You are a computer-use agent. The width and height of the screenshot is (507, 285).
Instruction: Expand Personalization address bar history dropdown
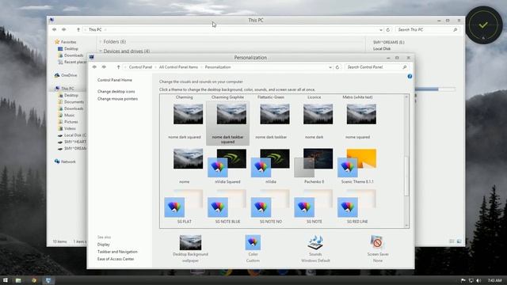point(330,67)
